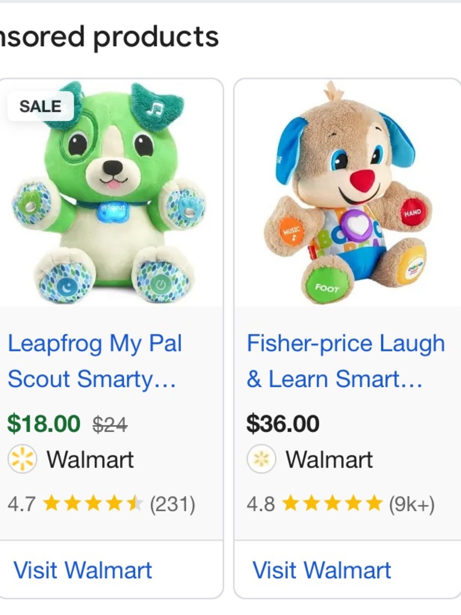Click the sponsored products heading

pyautogui.click(x=109, y=37)
